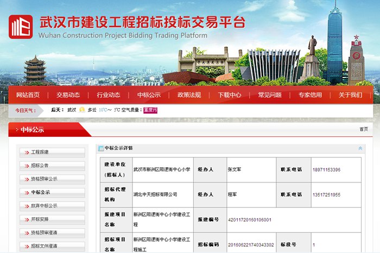This screenshot has height=253, width=380.
Task: Select 下载中心 from the navigation bar
Action: [x=229, y=95]
